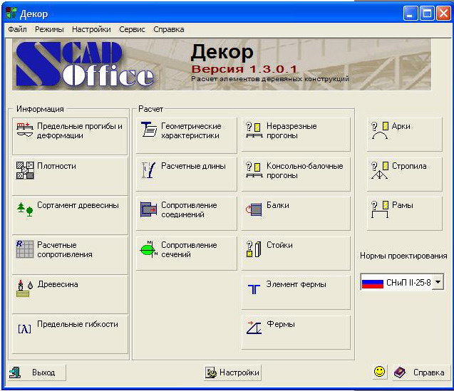Click the Выход exit button
The width and height of the screenshot is (454, 391).
pyautogui.click(x=37, y=372)
